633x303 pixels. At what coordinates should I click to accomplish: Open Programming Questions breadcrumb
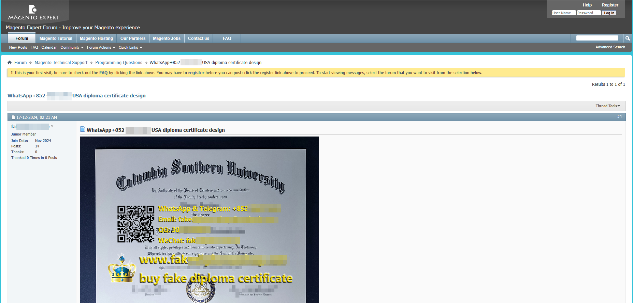tap(119, 63)
